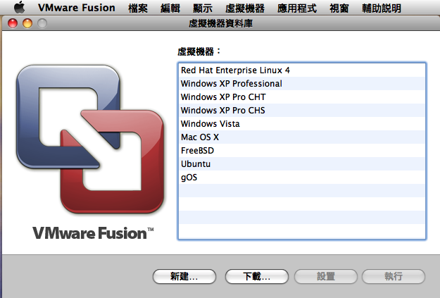The image size is (440, 298).
Task: Close the 虛擬機器資料庫 window with red button
Action: (13, 23)
